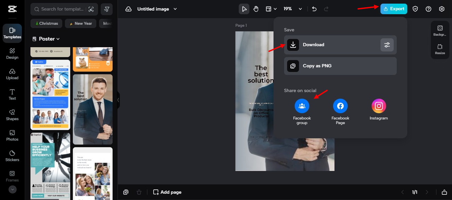Undo the last action
The image size is (452, 200).
pos(314,9)
